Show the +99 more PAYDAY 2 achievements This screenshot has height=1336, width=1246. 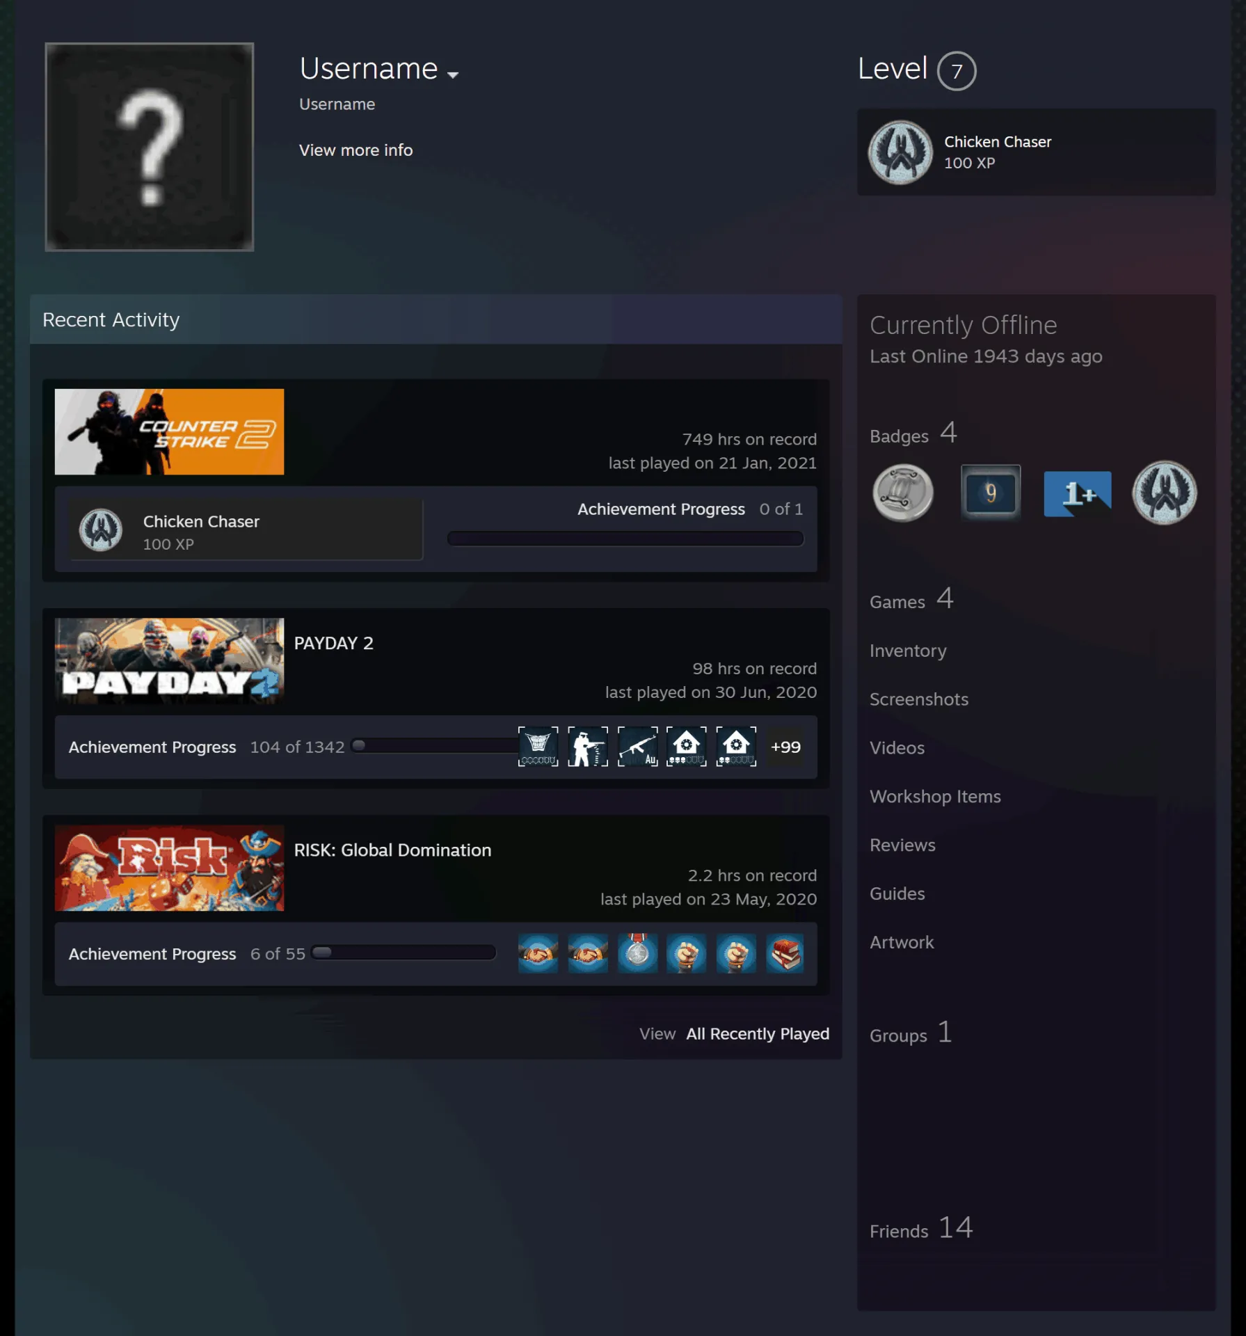click(785, 747)
